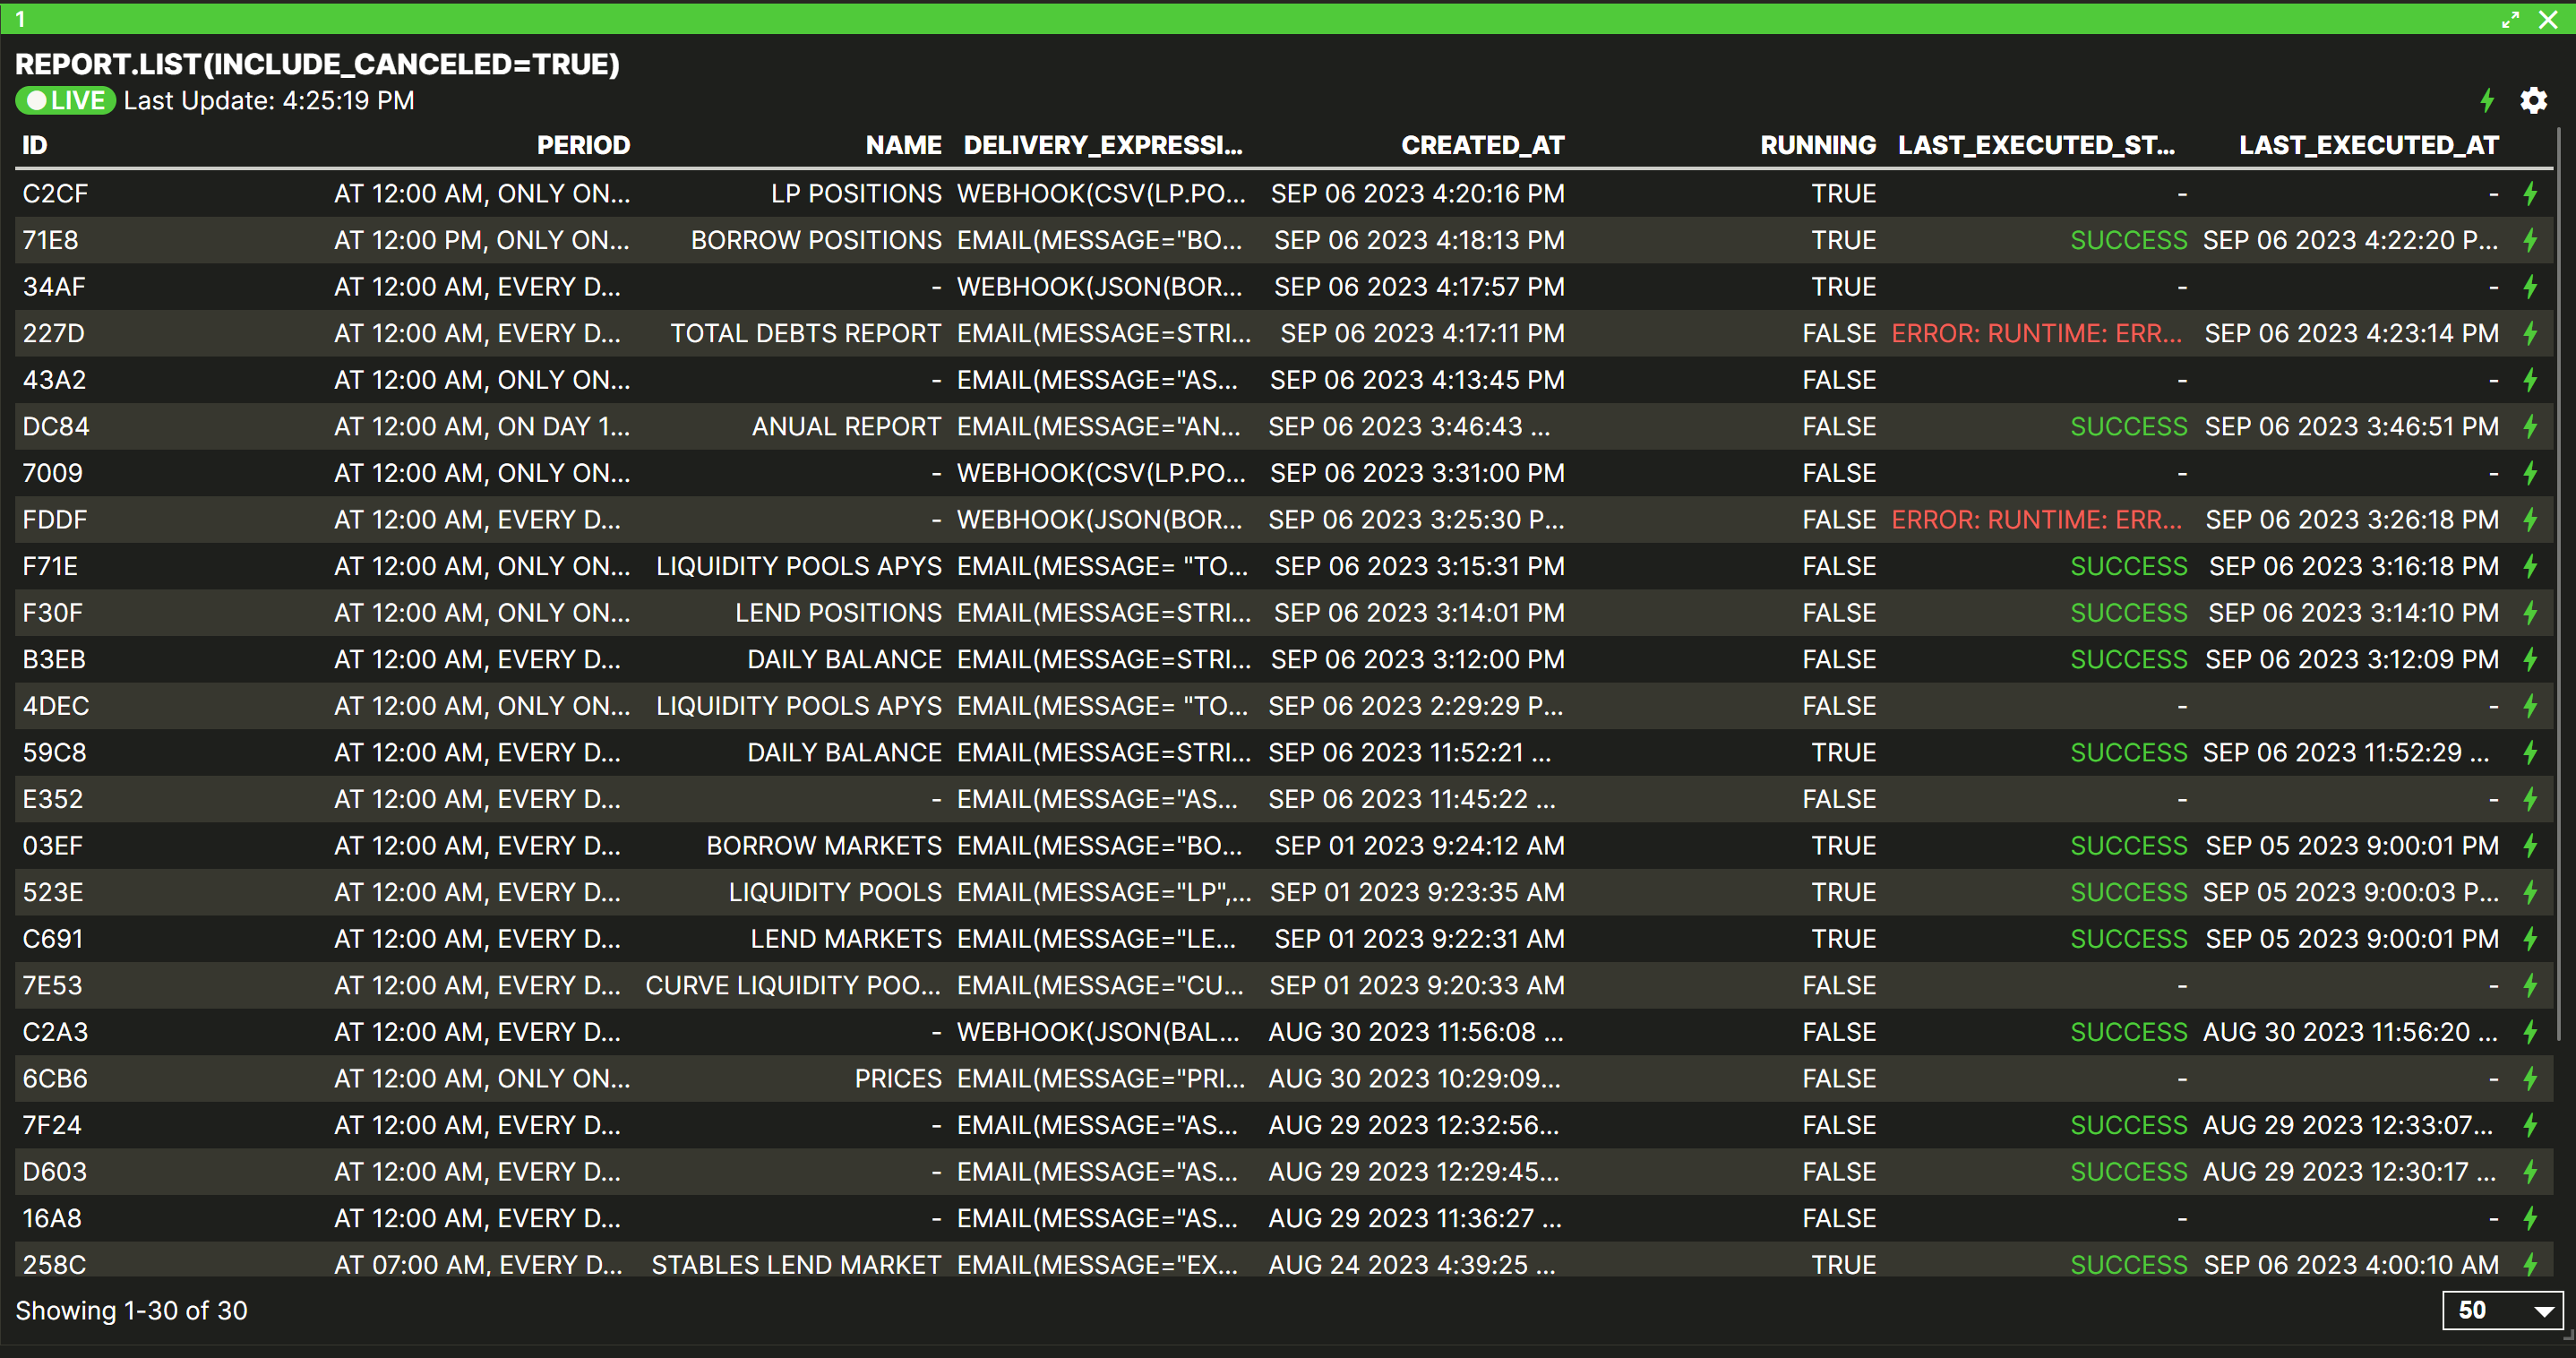Open the red ERROR status in row 227D
Screen dimensions: 2576x1358
click(x=2036, y=334)
